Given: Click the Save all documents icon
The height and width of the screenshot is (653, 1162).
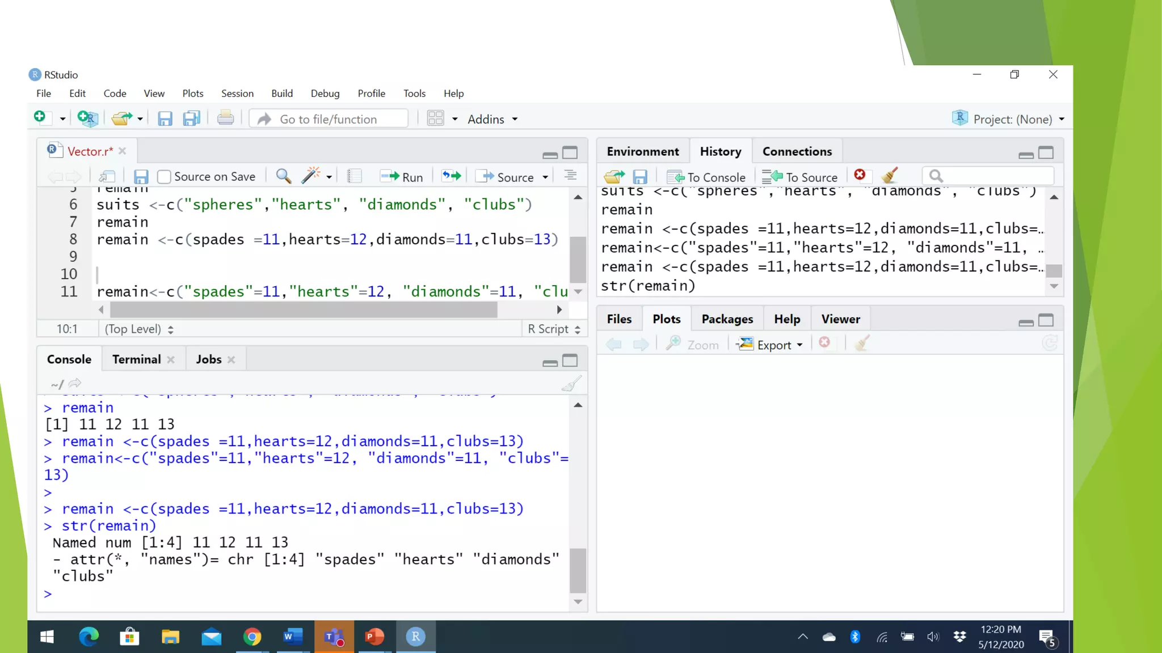Looking at the screenshot, I should [x=191, y=118].
